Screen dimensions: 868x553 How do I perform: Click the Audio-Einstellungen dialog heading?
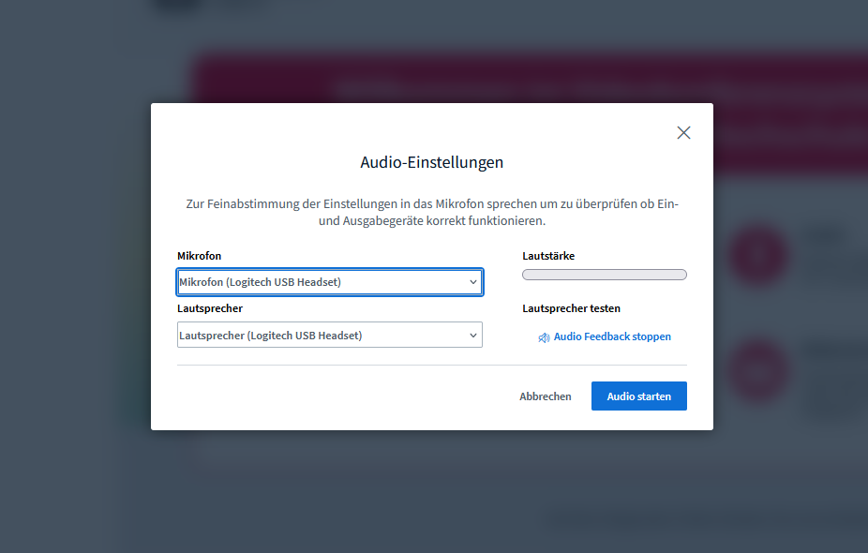[x=432, y=162]
